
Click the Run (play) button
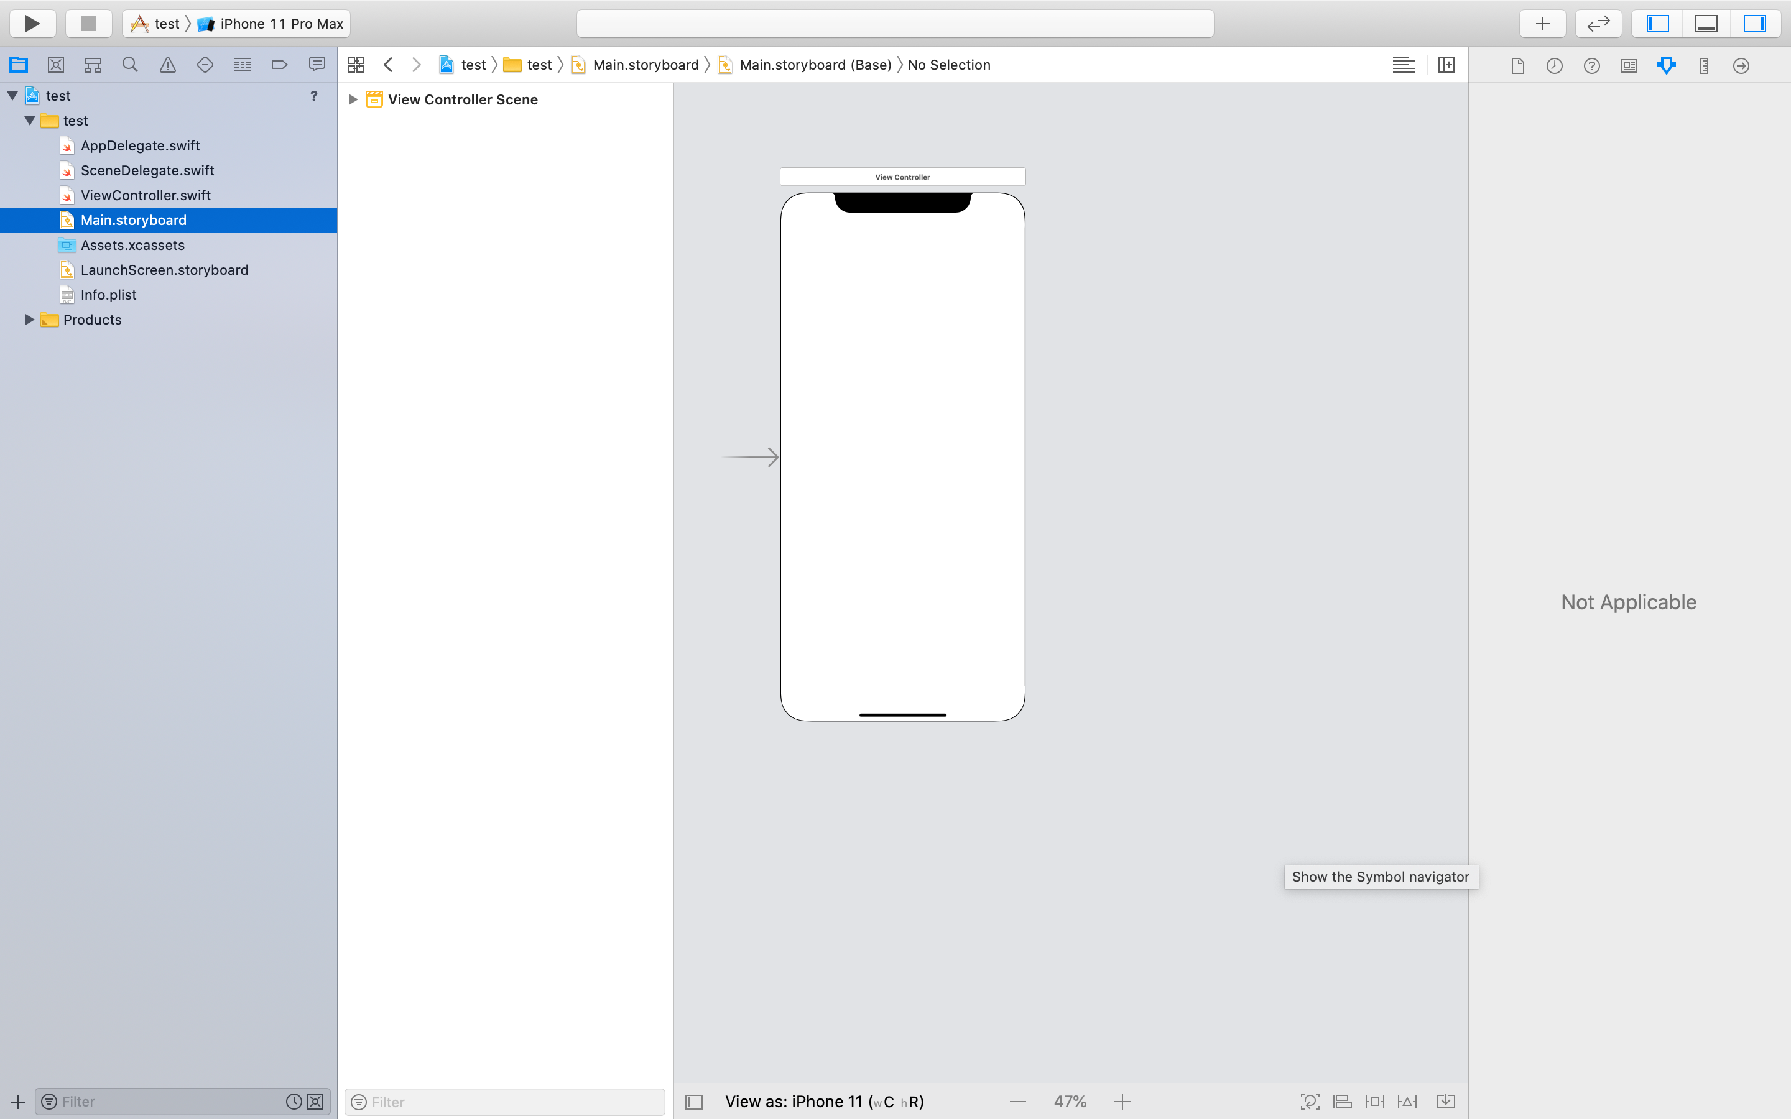(32, 24)
